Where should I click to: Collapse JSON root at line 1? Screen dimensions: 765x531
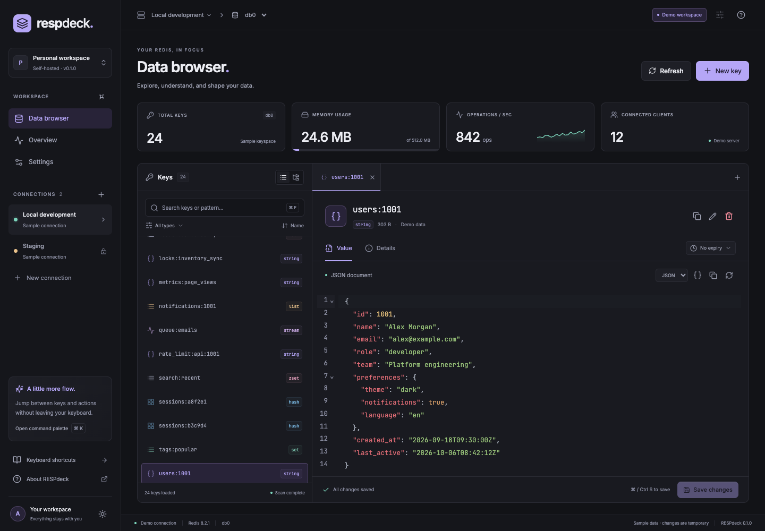(x=332, y=301)
